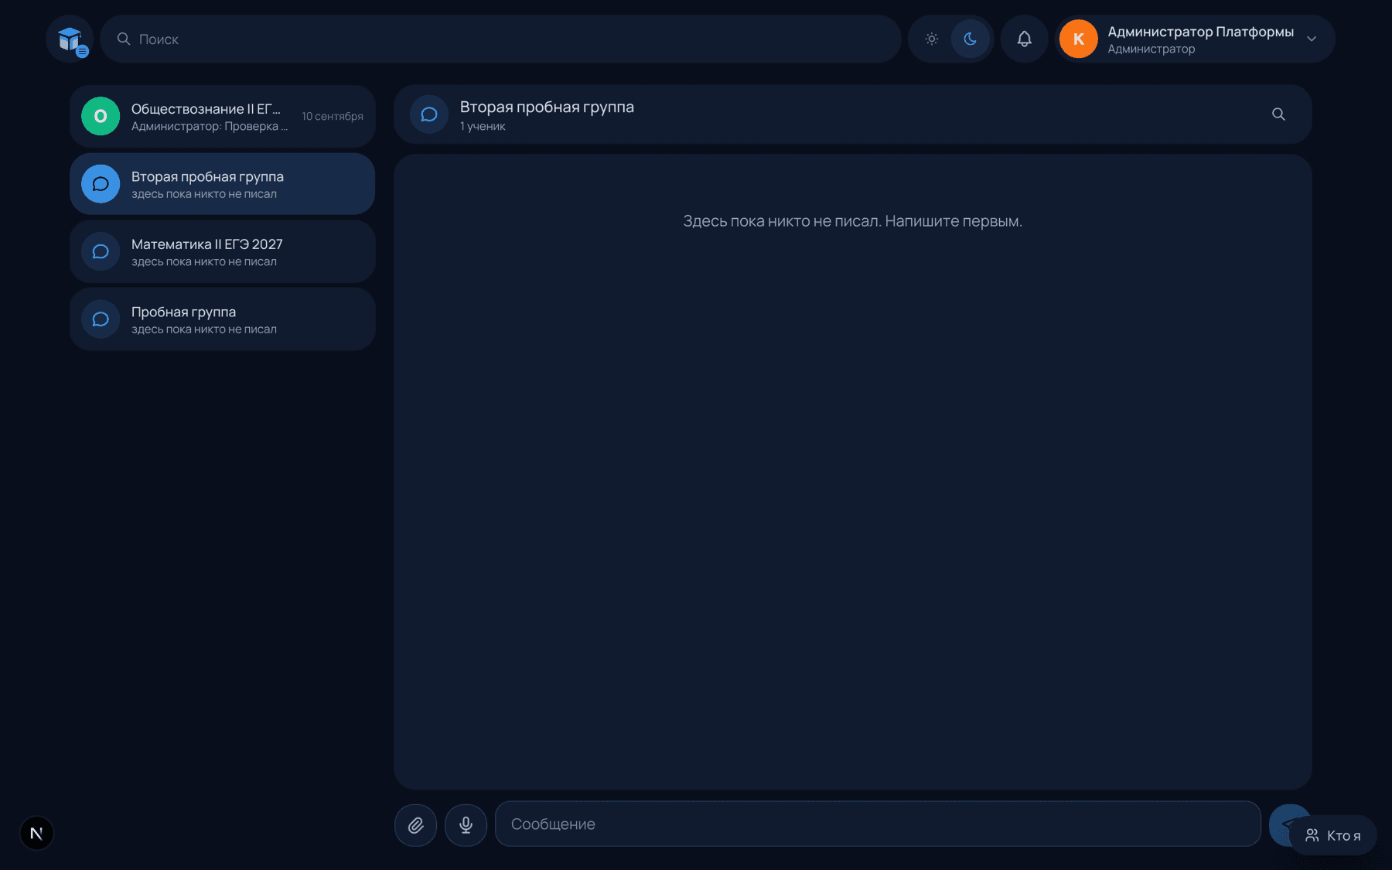Screen dimensions: 1392x870
Task: Select Вторая пробная группа chat in list
Action: [223, 184]
